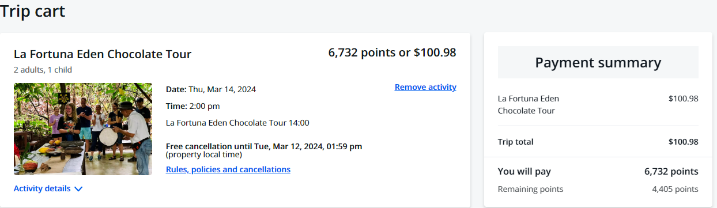Click the Remaining points label

531,189
